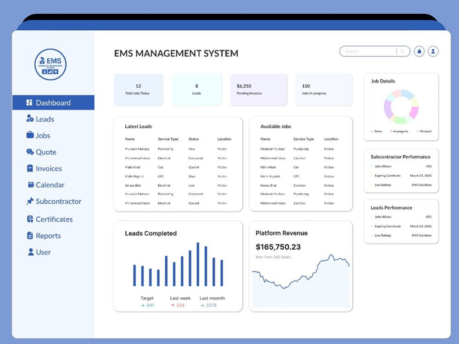Click the Won status in Latest Leads
The image size is (459, 344).
click(192, 177)
